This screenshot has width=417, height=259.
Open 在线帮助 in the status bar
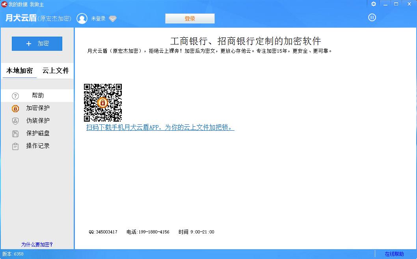coord(394,254)
